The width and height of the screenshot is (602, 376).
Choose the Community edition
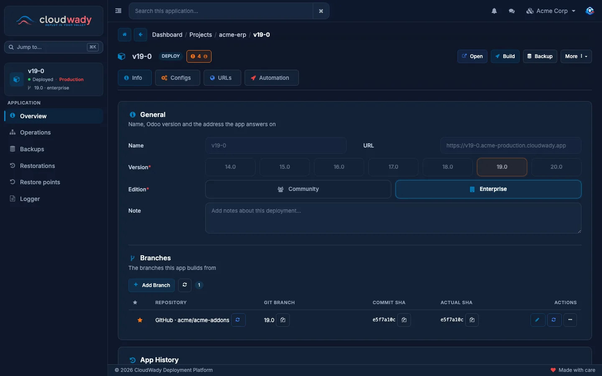tap(298, 189)
